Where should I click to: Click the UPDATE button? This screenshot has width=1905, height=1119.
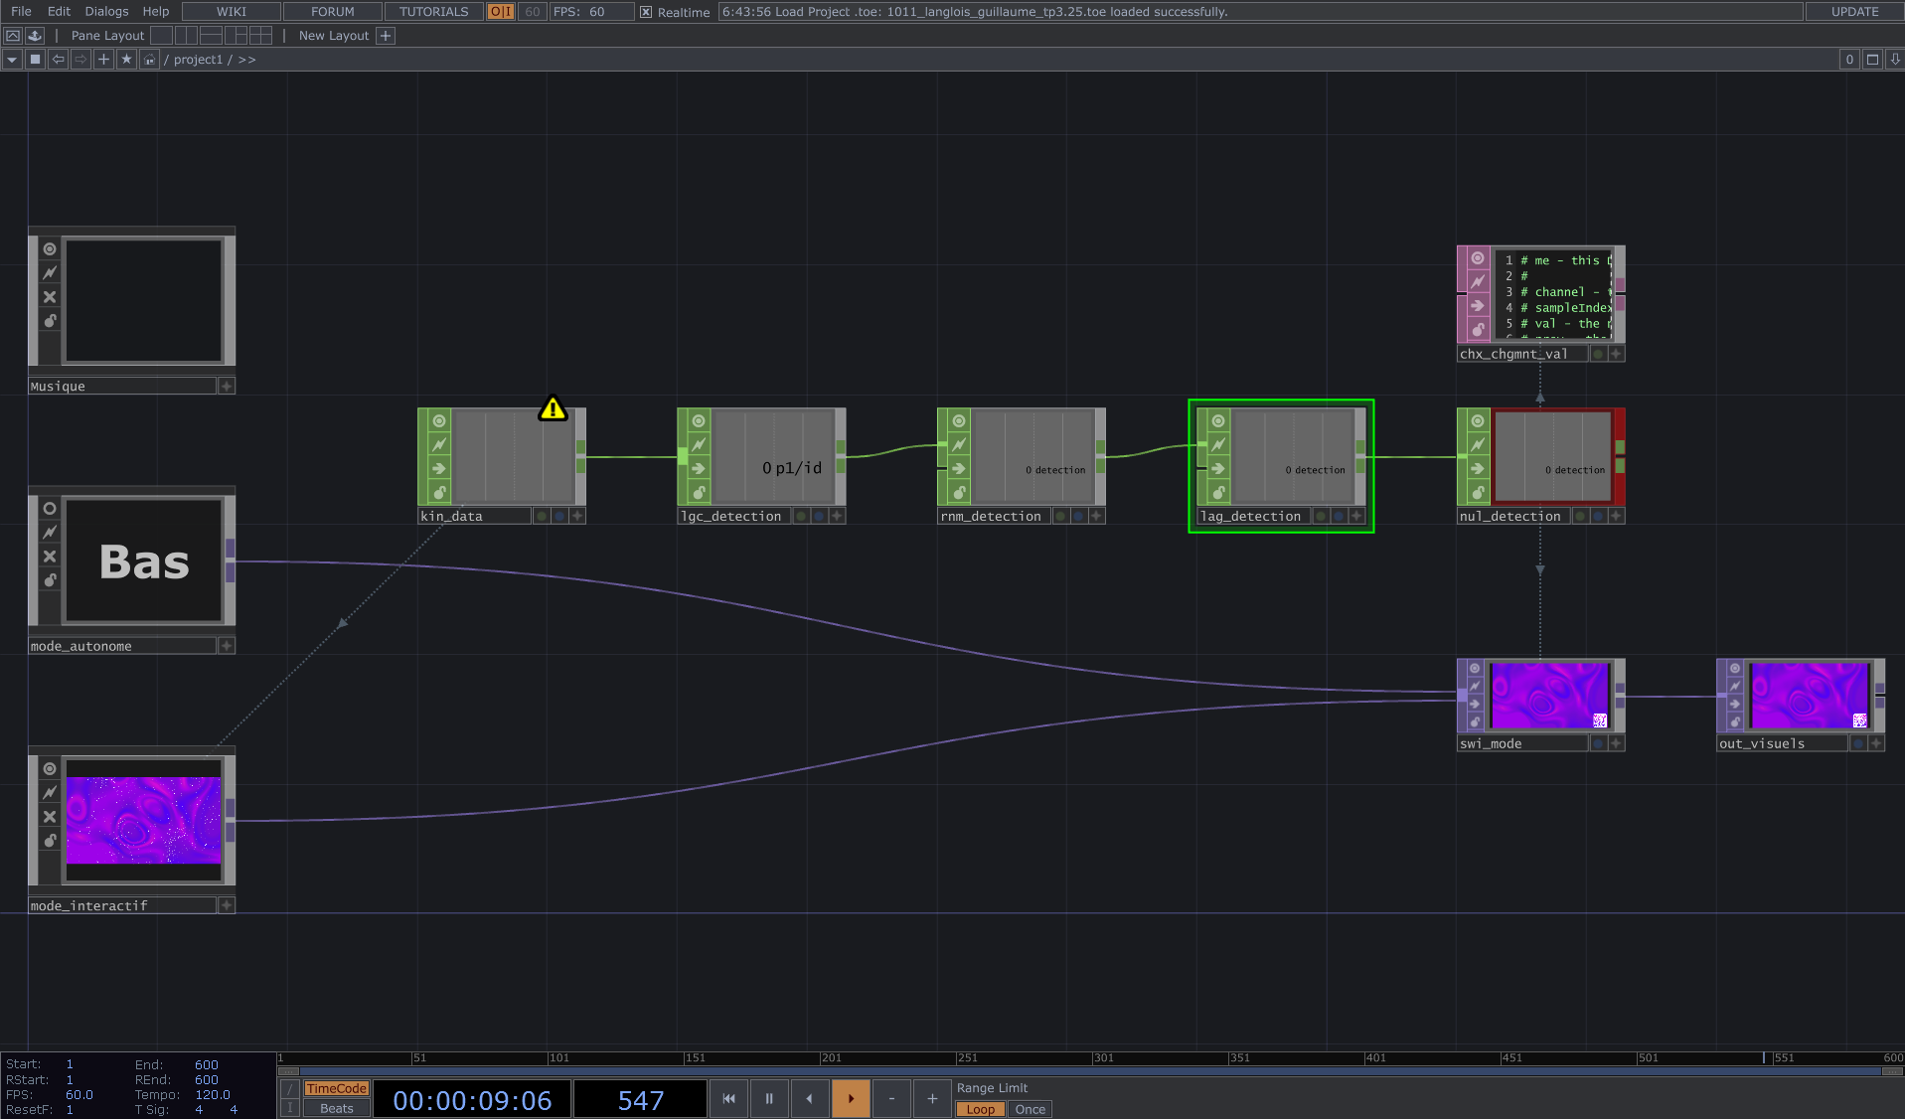pyautogui.click(x=1854, y=12)
